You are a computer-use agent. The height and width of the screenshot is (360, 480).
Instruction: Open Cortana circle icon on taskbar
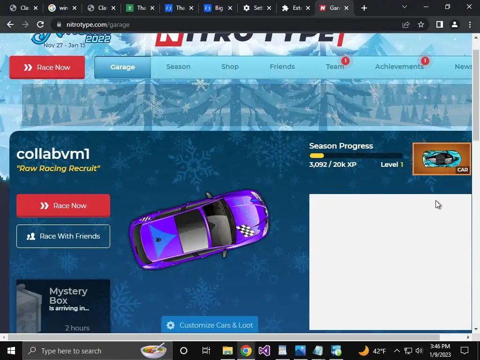pyautogui.click(x=184, y=351)
